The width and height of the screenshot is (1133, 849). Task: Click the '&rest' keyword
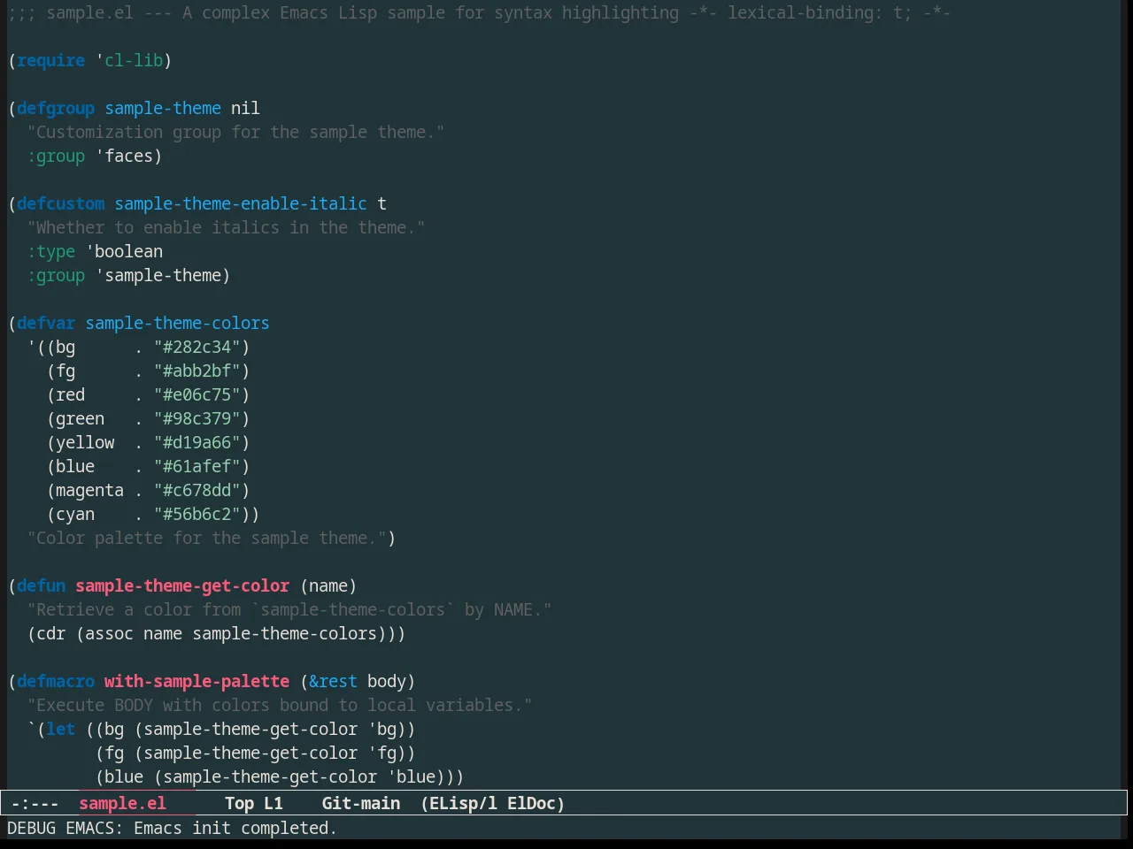tap(334, 681)
